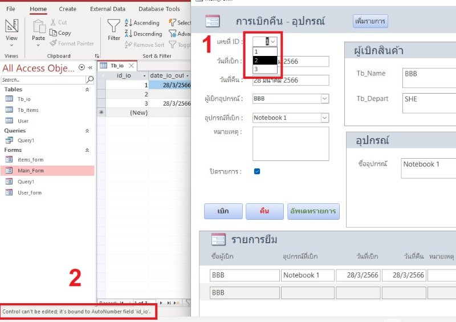The height and width of the screenshot is (322, 456).
Task: Collapse the Tables group
Action: pos(87,90)
